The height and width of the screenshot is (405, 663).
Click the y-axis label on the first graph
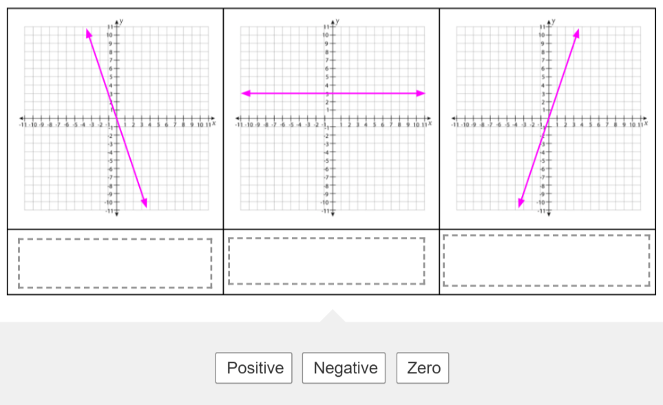click(121, 21)
